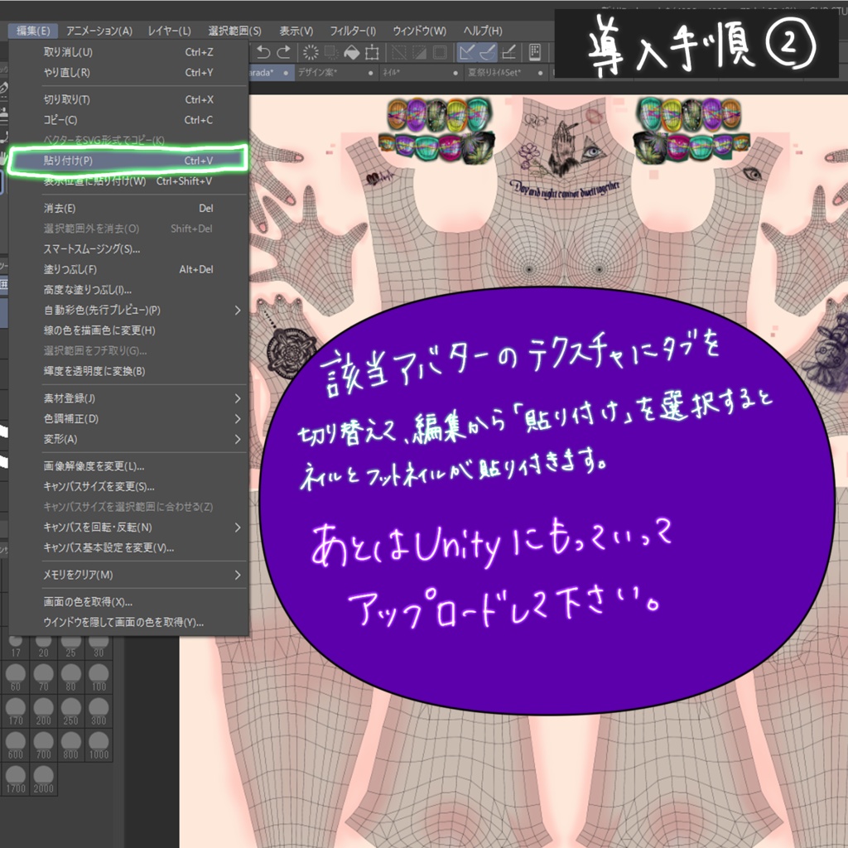Select the Fill toolbar icon
Screen dimensions: 848x848
354,51
